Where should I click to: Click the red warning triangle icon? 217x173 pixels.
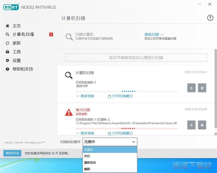point(69,112)
